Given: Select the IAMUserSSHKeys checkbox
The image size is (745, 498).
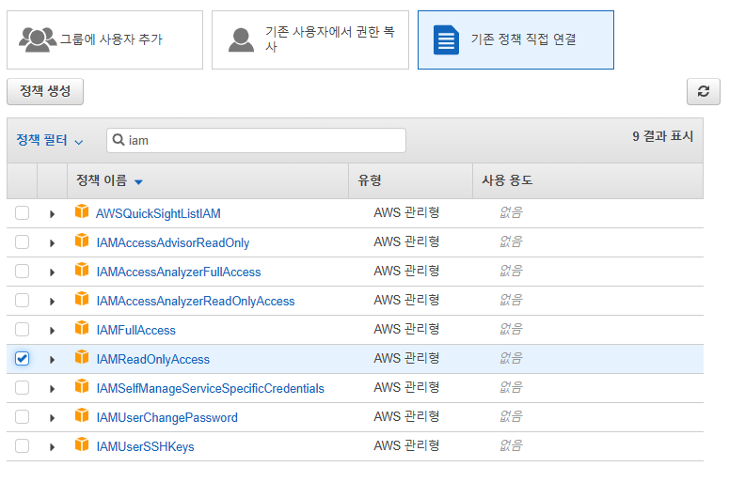Looking at the screenshot, I should point(22,445).
